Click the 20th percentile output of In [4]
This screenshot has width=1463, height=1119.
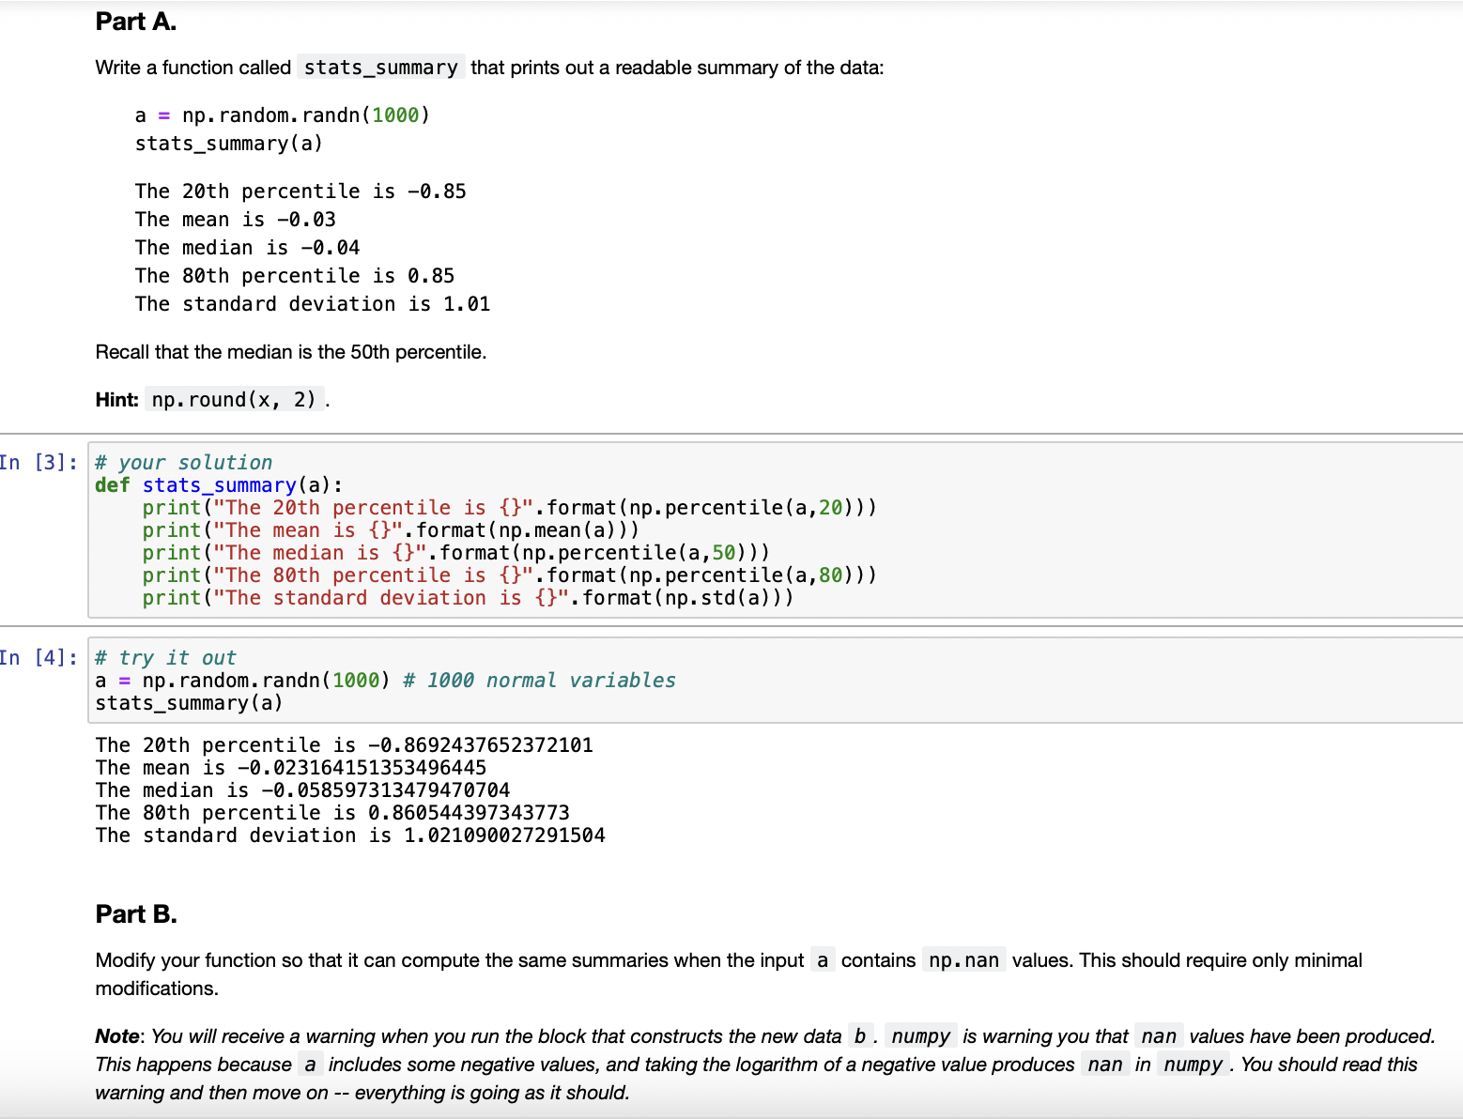point(344,744)
